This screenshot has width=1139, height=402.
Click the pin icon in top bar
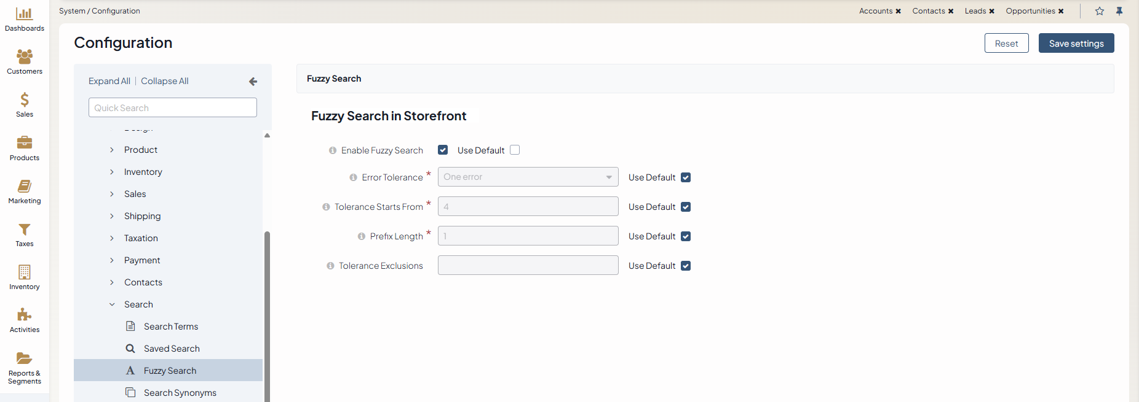point(1119,11)
